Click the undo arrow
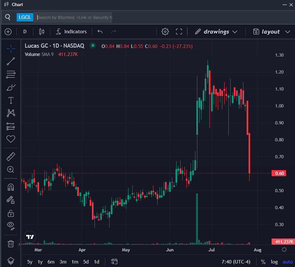 pyautogui.click(x=100, y=32)
